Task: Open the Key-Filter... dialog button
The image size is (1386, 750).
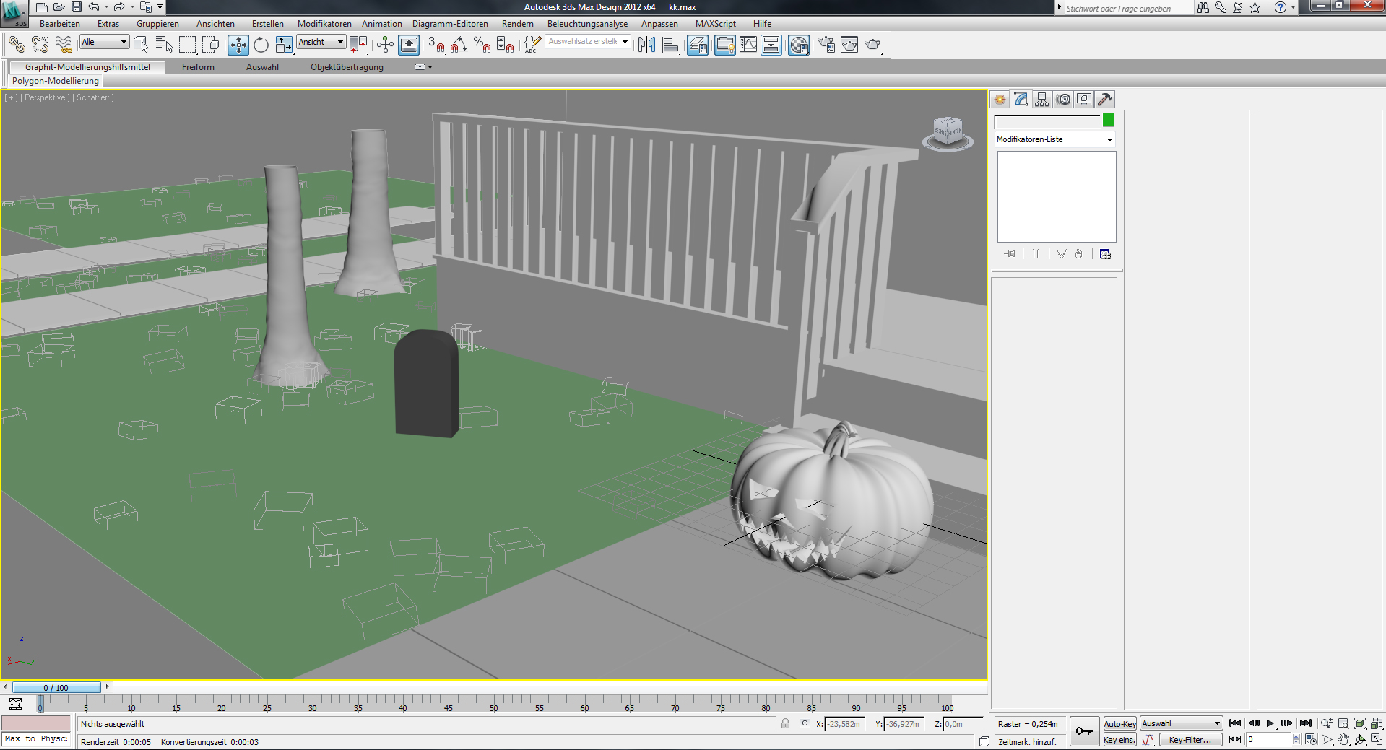Action: point(1190,739)
